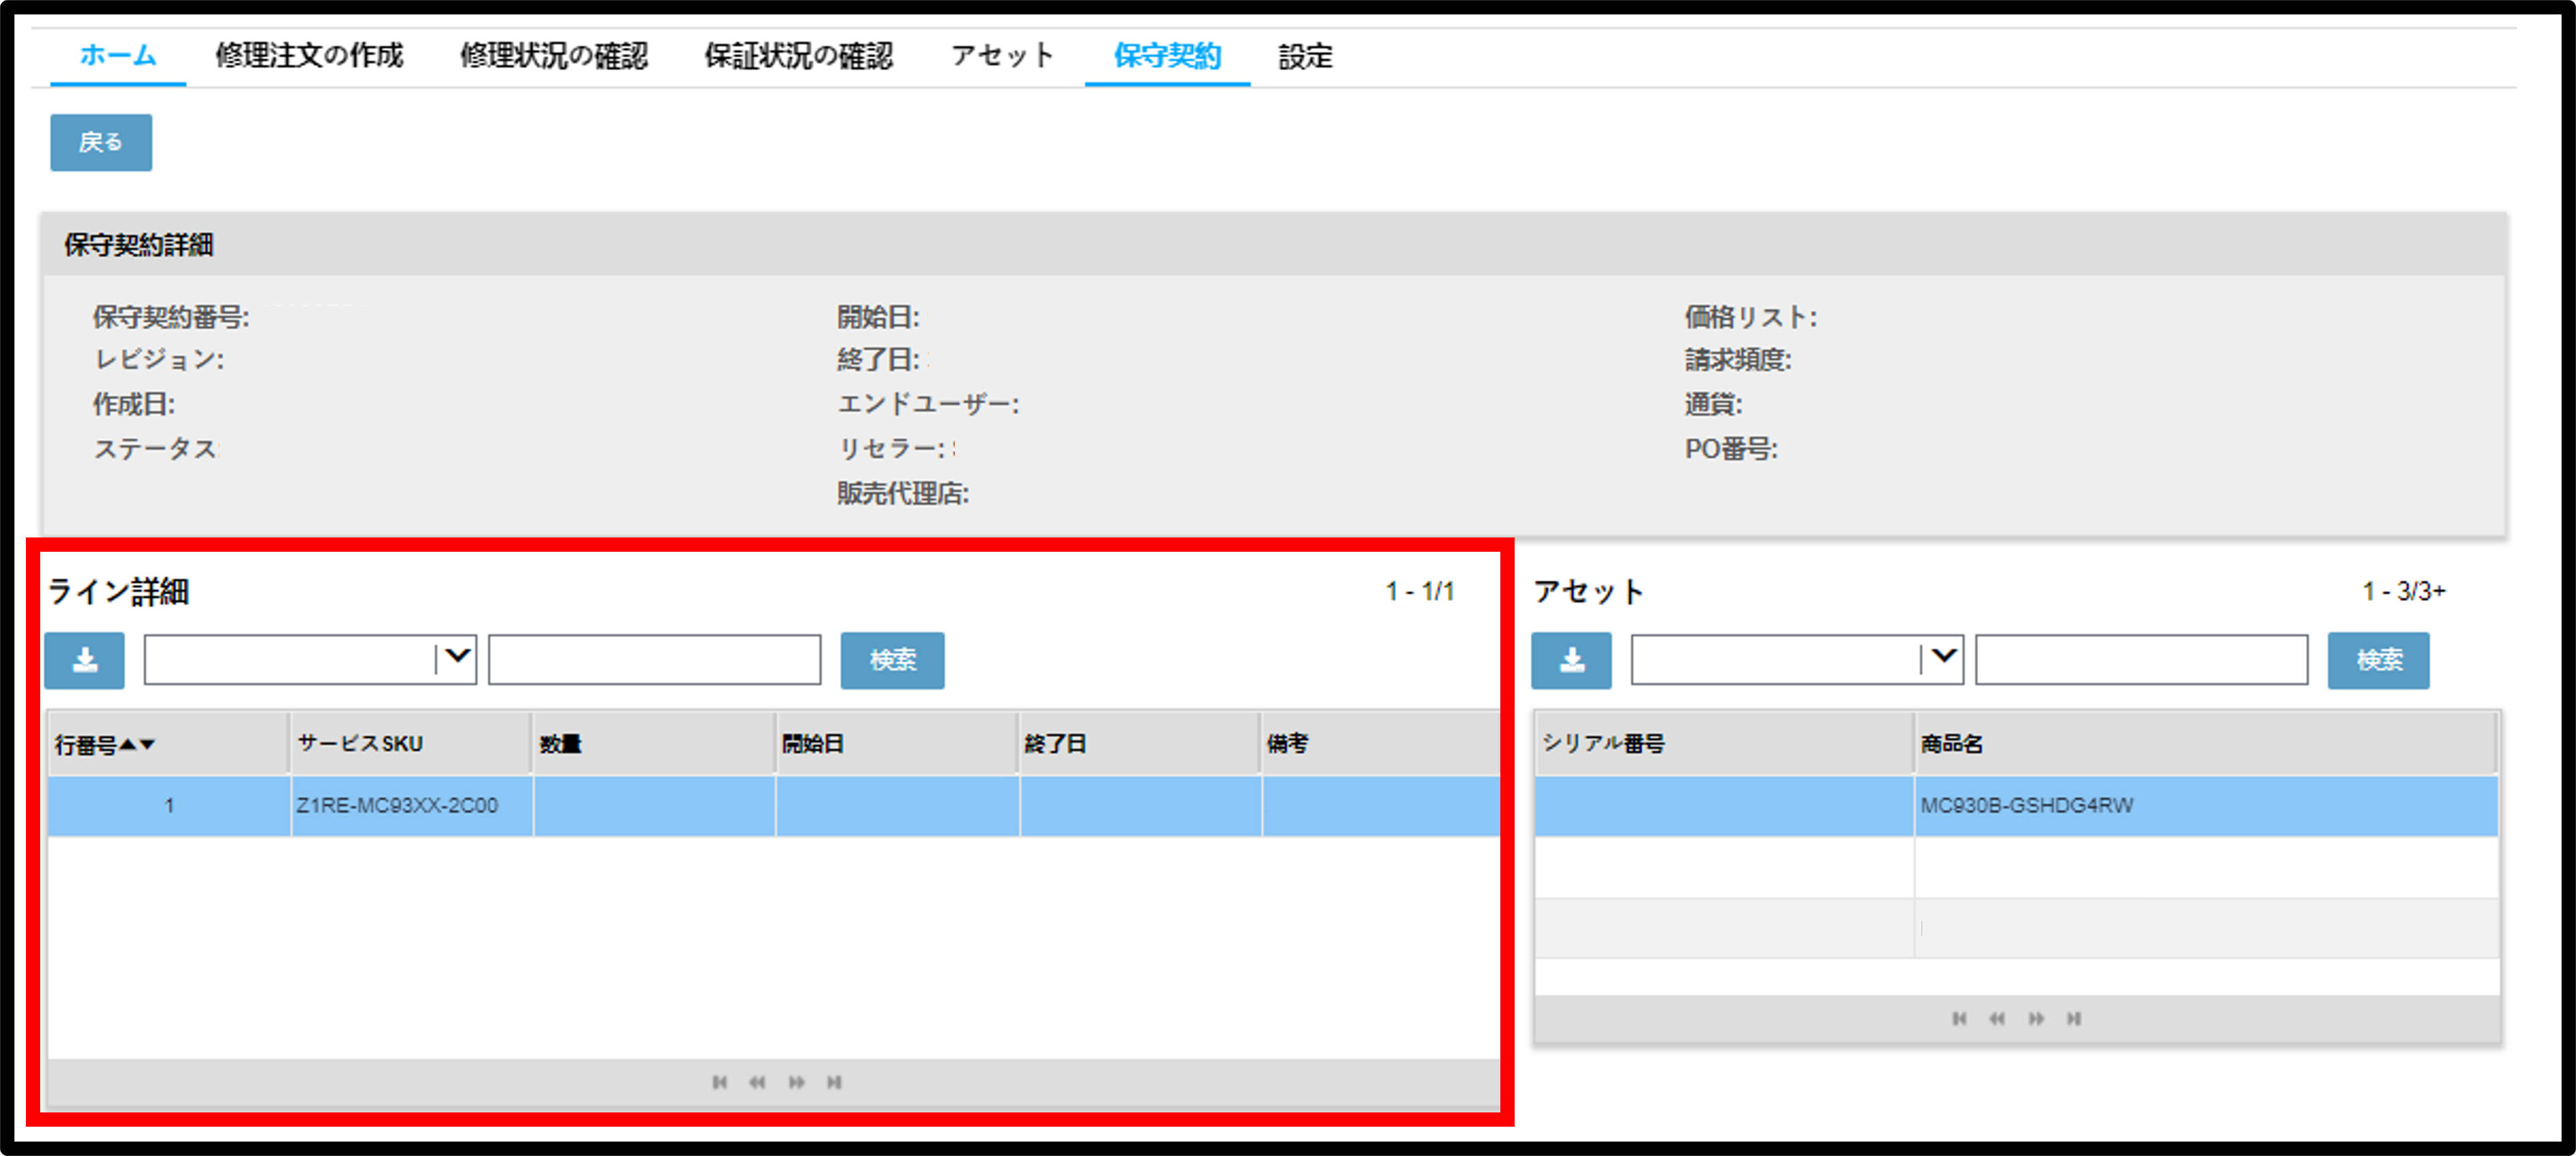
Task: Select the Z1RE-MC93XX-2C00 row
Action: [x=773, y=805]
